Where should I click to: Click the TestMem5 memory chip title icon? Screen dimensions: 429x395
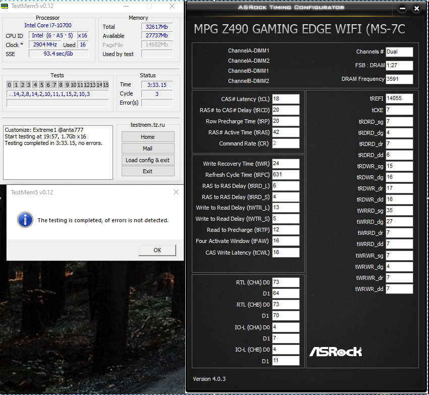coord(5,6)
